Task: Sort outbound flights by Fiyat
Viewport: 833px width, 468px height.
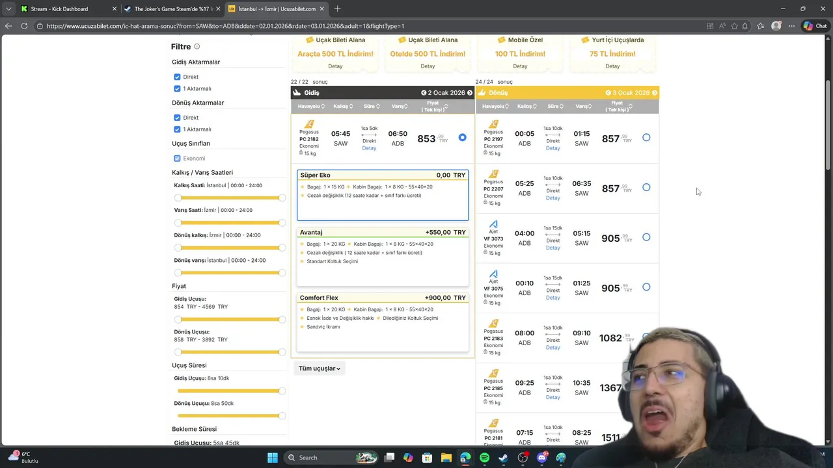Action: click(435, 106)
